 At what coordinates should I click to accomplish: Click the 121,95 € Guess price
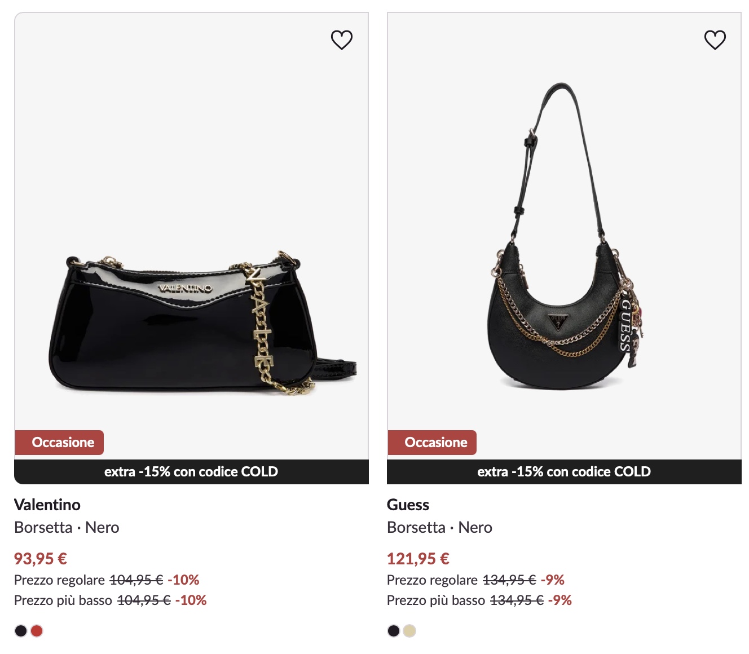click(x=418, y=559)
